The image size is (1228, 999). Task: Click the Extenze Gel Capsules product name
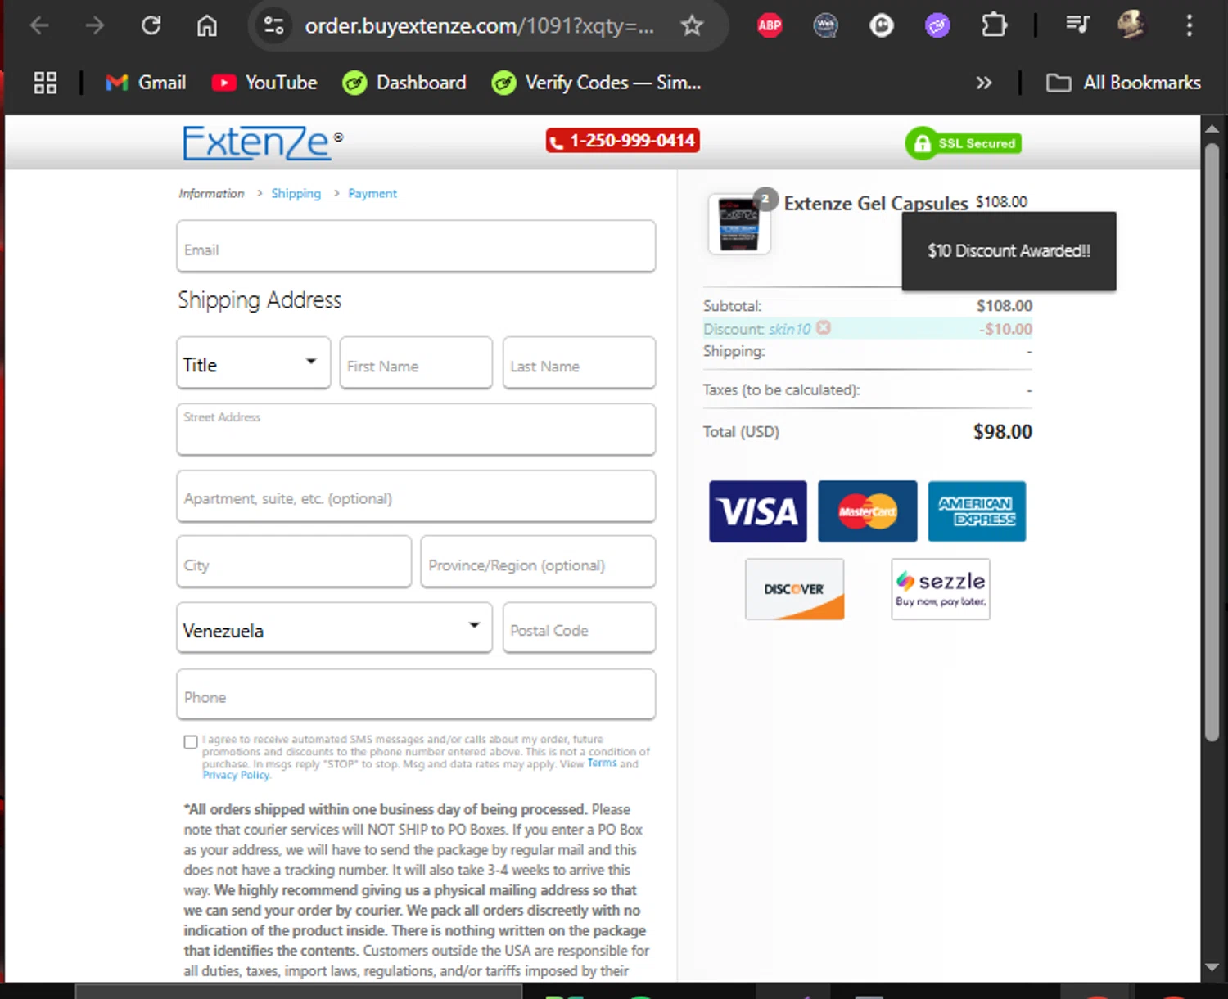pyautogui.click(x=876, y=203)
